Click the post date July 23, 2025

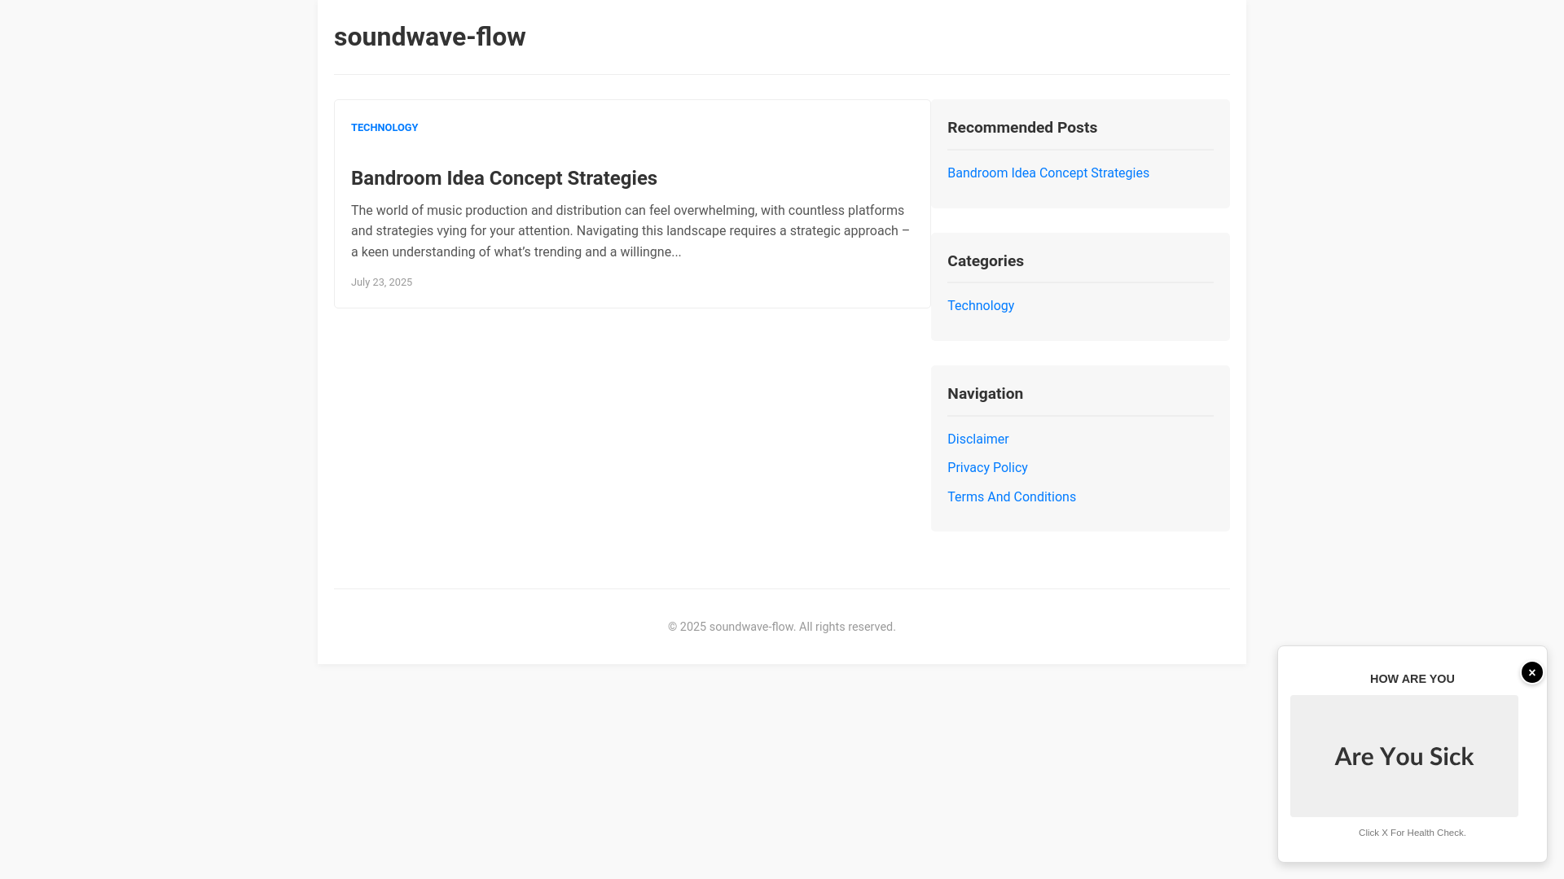(x=381, y=282)
